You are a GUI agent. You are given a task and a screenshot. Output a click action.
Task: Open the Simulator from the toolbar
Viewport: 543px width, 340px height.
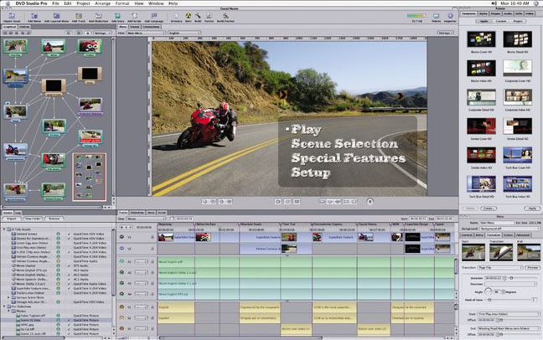176,16
